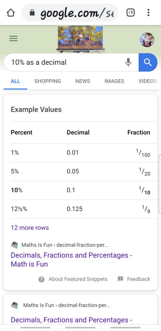The image size is (161, 331).
Task: Expand the 12 more rows link
Action: (30, 228)
